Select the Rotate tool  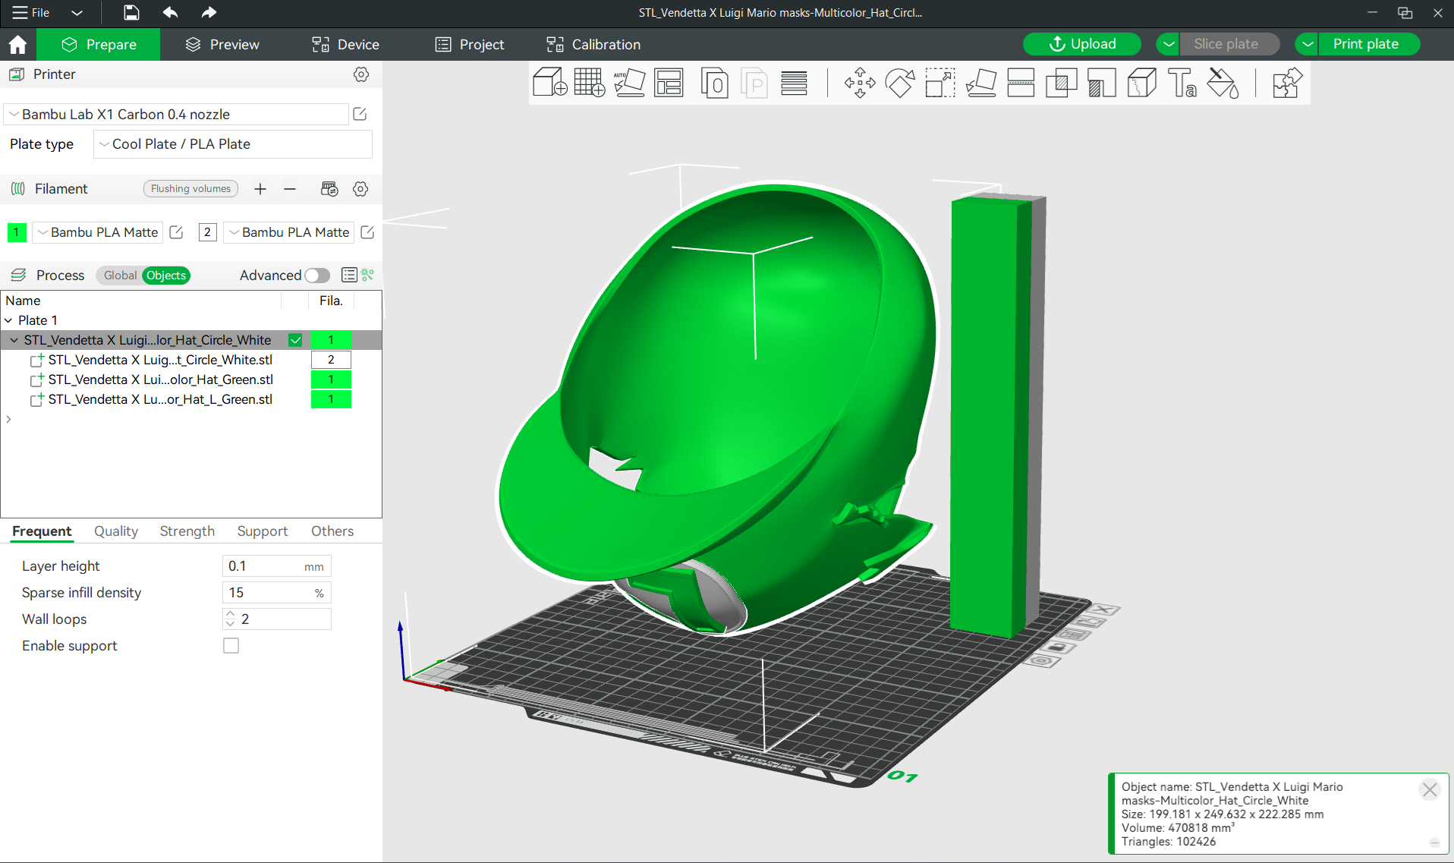900,83
